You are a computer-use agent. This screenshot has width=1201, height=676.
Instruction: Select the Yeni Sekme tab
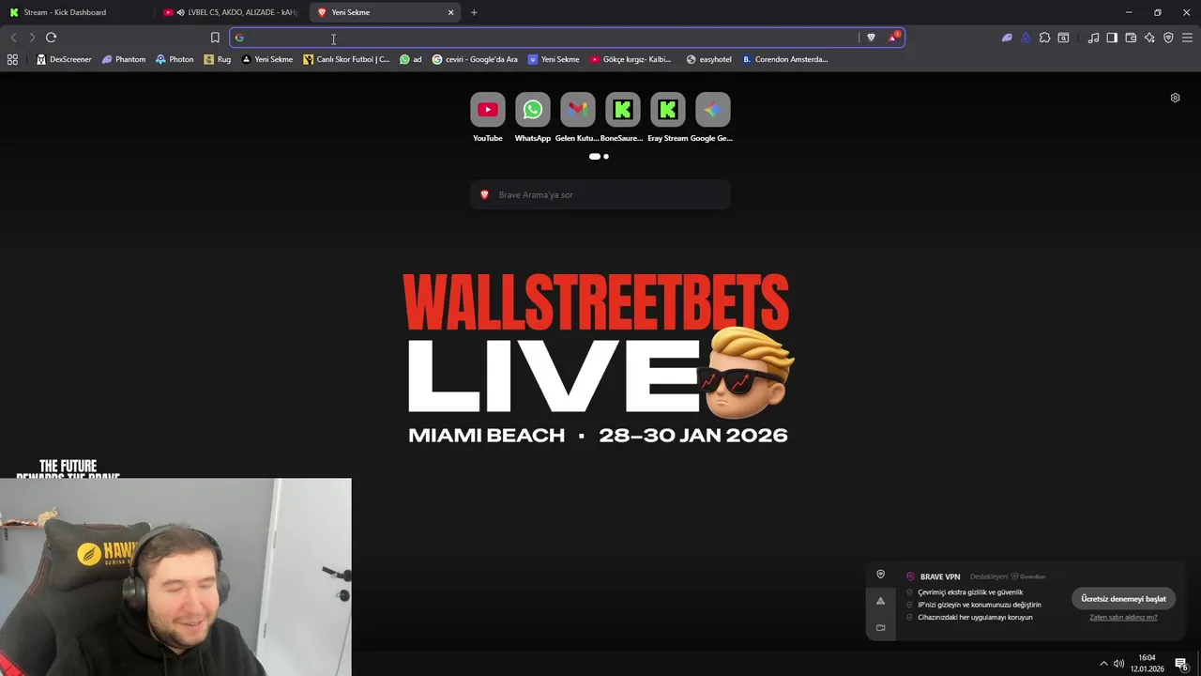[x=385, y=12]
